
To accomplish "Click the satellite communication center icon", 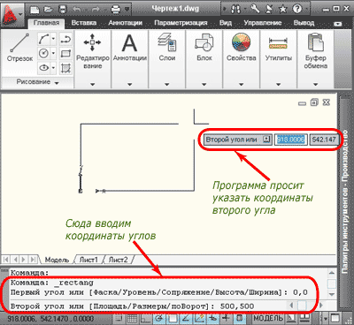I will pos(269,9).
